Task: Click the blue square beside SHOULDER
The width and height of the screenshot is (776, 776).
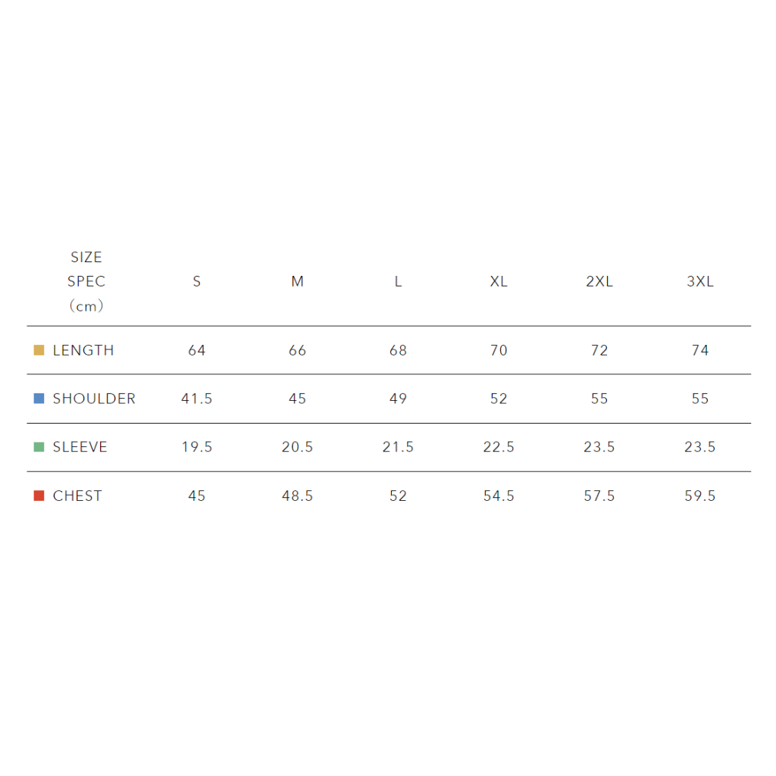Action: click(x=39, y=399)
